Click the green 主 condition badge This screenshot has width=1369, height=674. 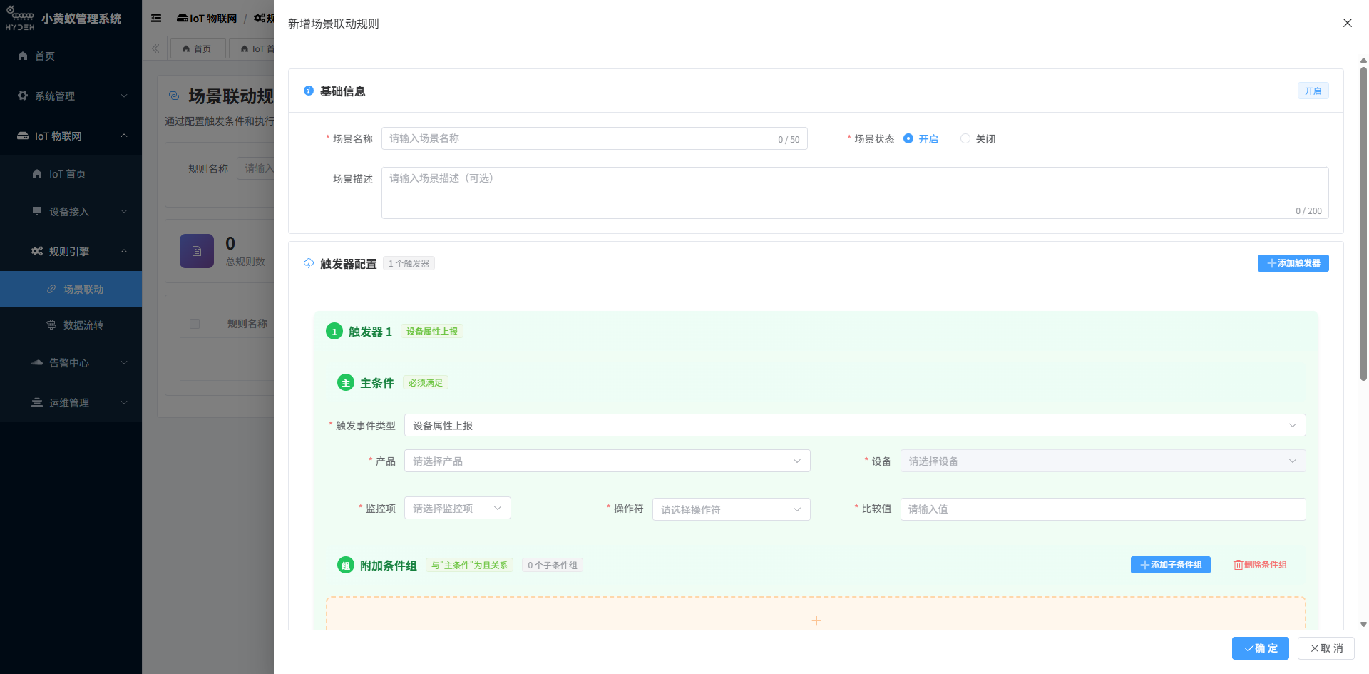click(x=346, y=383)
